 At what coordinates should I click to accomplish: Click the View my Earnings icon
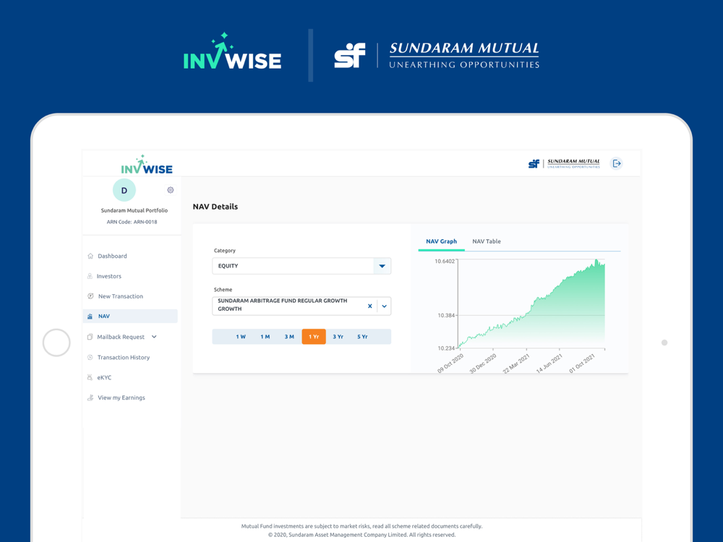click(x=90, y=397)
